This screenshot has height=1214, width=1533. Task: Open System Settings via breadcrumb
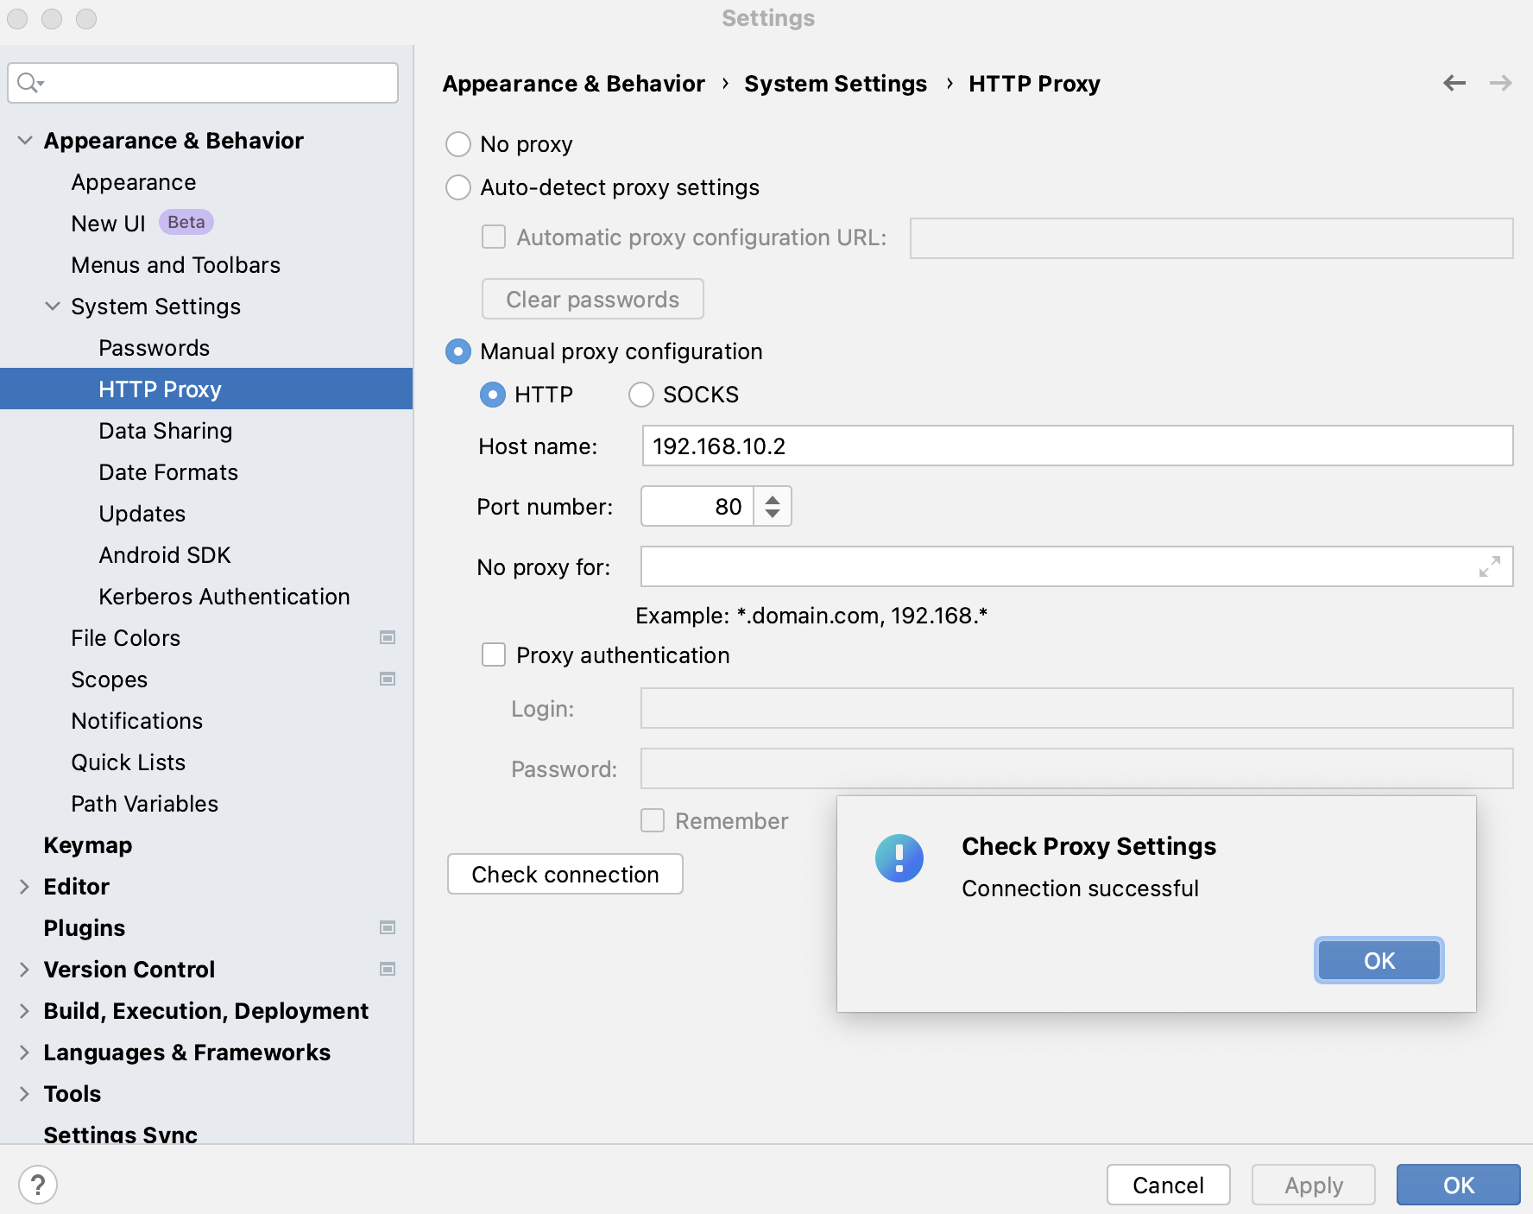[836, 83]
